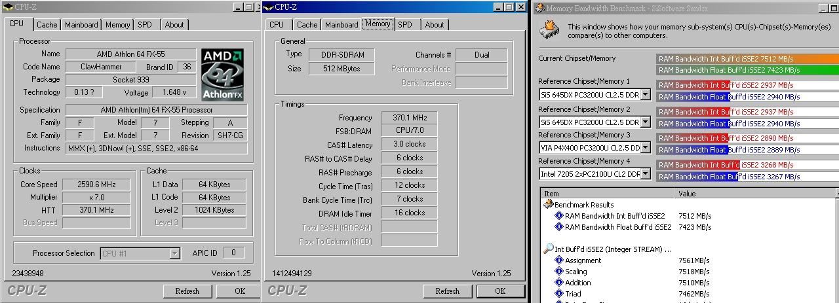
Task: Click the Core Speed value 2590.6 MHz
Action: [96, 185]
